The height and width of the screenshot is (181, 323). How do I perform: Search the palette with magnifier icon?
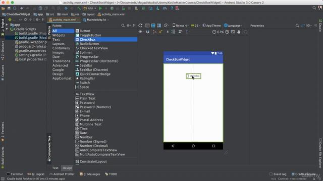point(123,26)
